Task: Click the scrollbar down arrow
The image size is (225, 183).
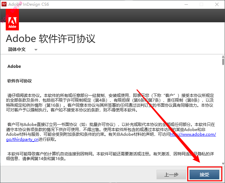Action: 223,164
